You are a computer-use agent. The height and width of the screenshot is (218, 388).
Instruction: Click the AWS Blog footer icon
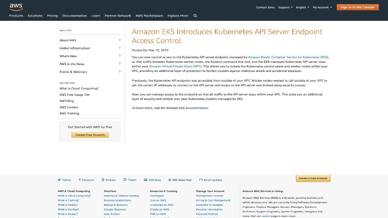[145, 180]
